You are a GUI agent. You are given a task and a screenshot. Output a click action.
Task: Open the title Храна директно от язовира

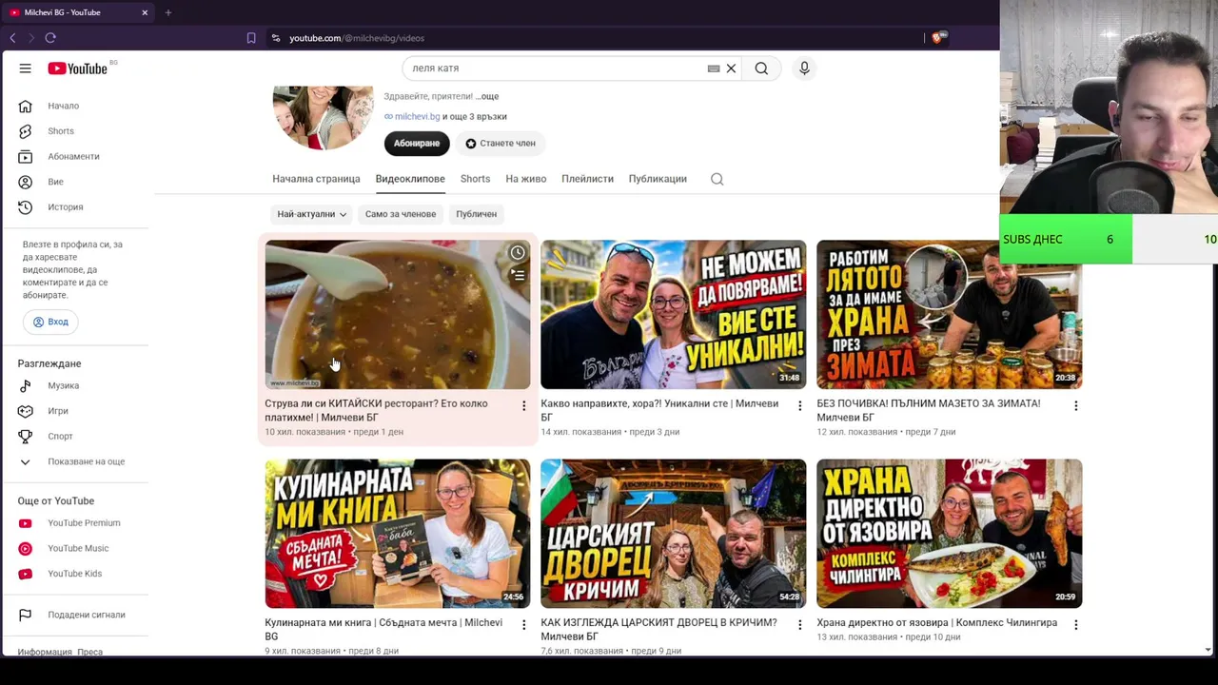point(936,623)
